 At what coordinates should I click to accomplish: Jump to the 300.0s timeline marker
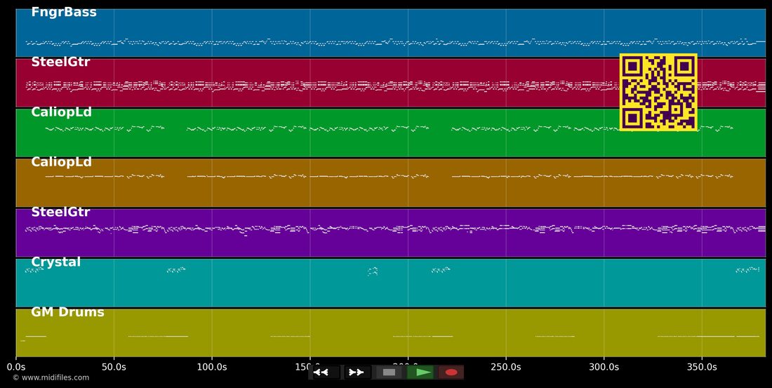click(604, 367)
